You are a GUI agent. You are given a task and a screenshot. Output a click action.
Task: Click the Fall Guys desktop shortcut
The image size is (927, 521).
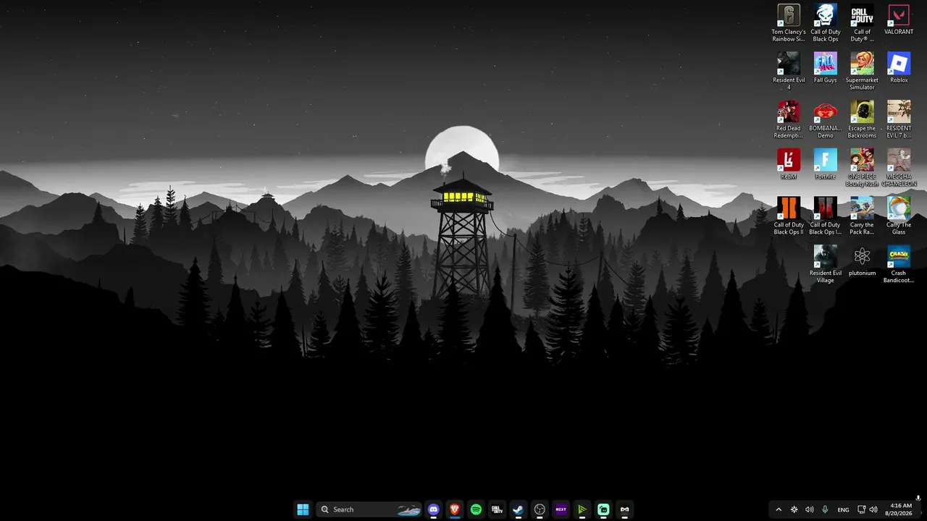825,68
